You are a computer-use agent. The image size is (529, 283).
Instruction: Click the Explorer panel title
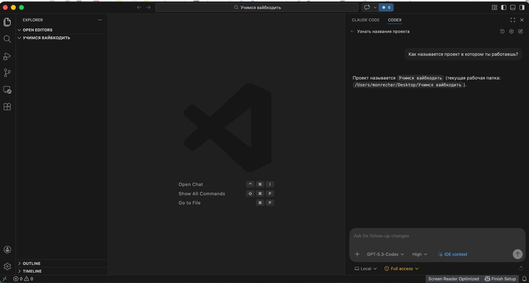(33, 20)
